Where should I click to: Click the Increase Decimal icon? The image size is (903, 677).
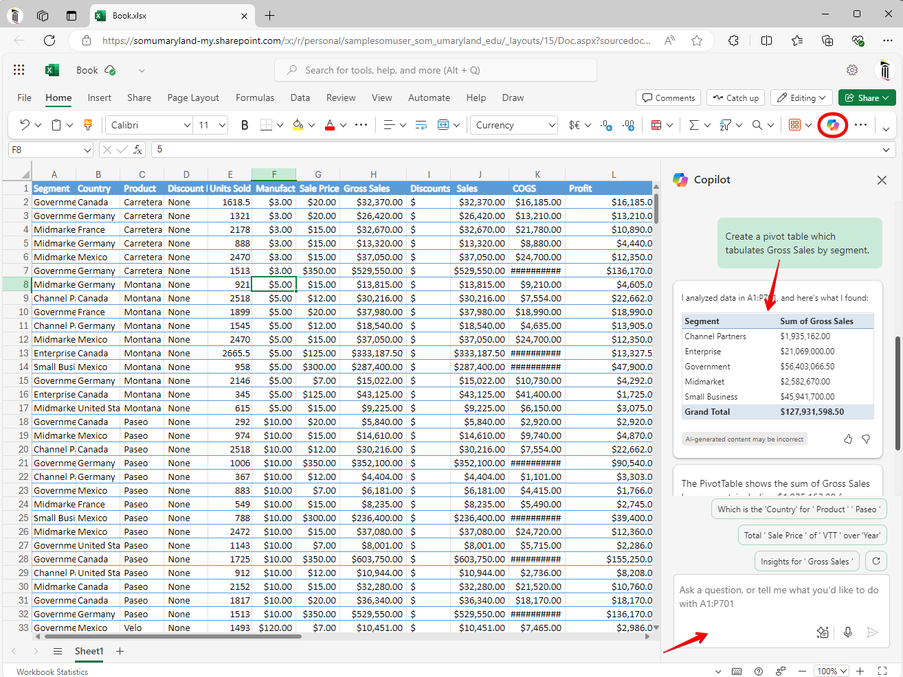point(606,125)
